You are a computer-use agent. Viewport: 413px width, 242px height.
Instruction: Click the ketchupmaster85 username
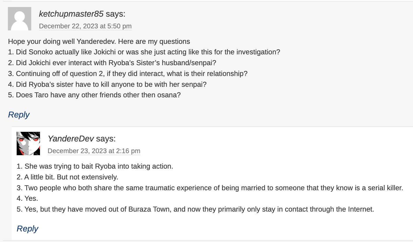tap(71, 14)
